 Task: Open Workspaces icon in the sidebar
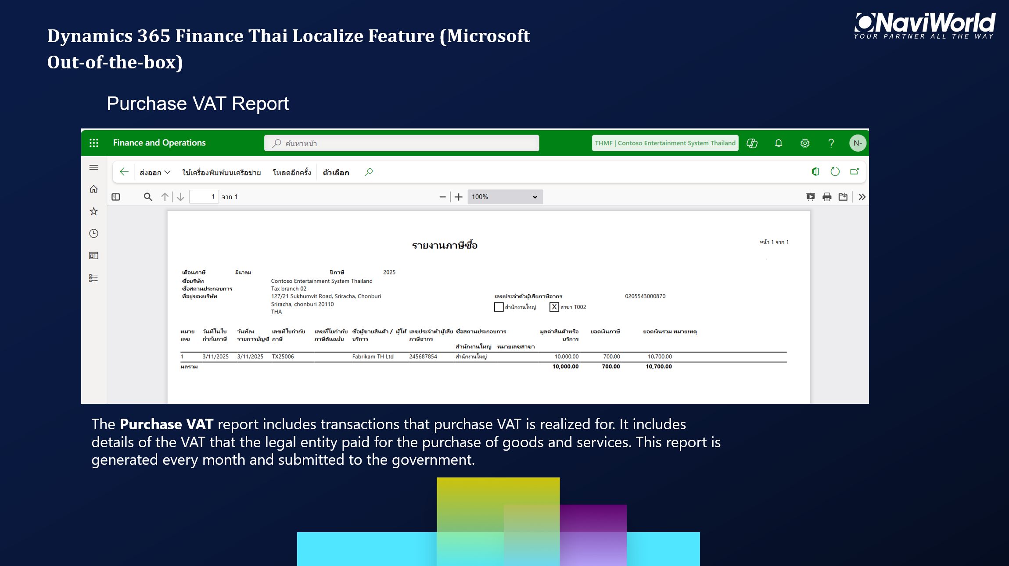(x=94, y=256)
